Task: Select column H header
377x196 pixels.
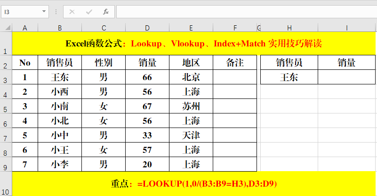Action: point(289,28)
